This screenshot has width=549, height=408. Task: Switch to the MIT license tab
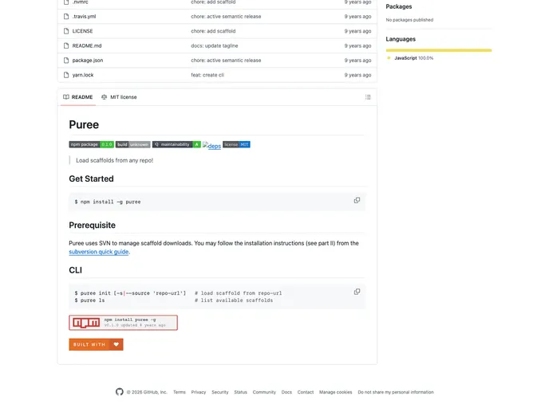(x=119, y=97)
